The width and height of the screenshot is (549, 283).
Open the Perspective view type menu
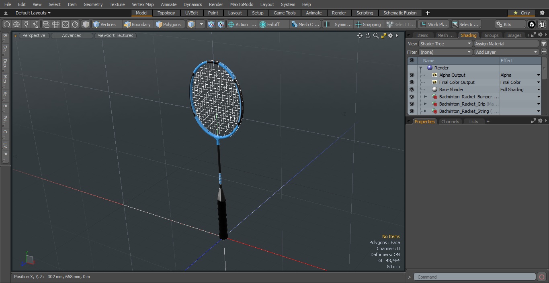pyautogui.click(x=34, y=35)
